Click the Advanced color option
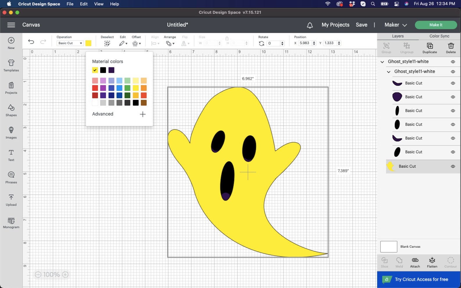Viewport: 461px width, 288px height. 103,114
